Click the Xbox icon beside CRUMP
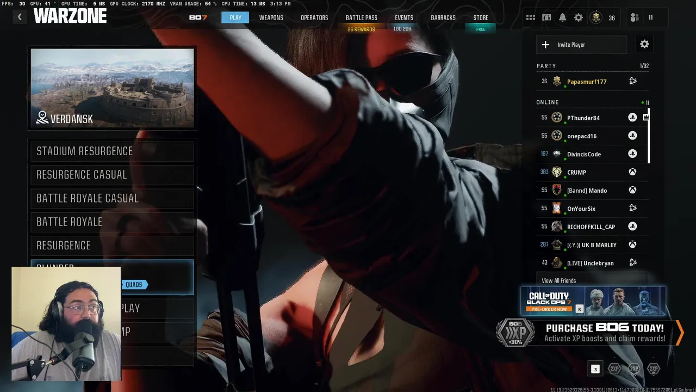 pos(632,172)
